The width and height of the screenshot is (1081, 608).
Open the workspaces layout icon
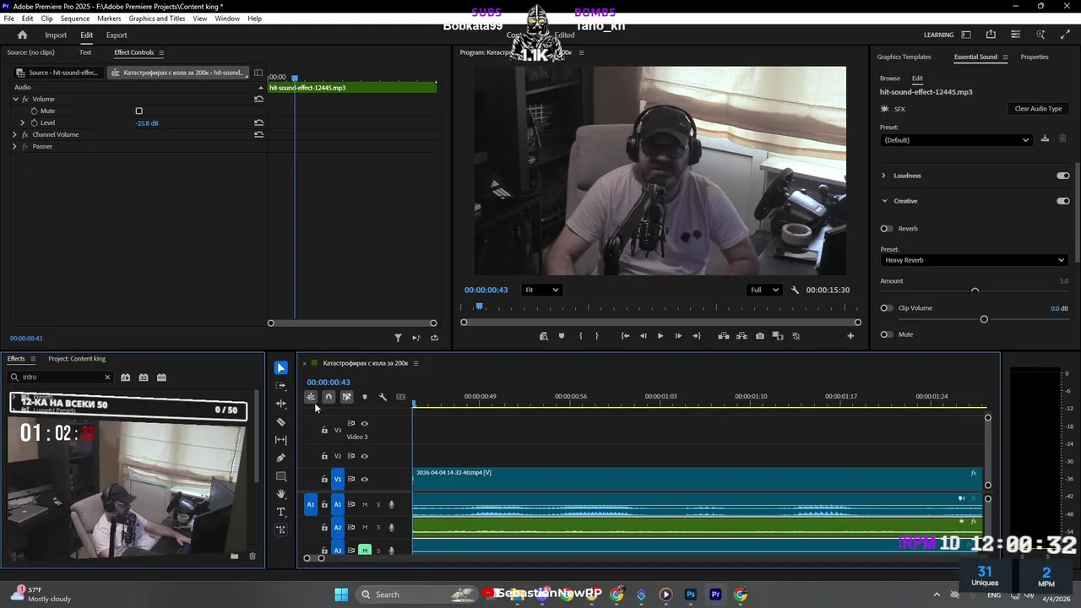click(x=966, y=35)
